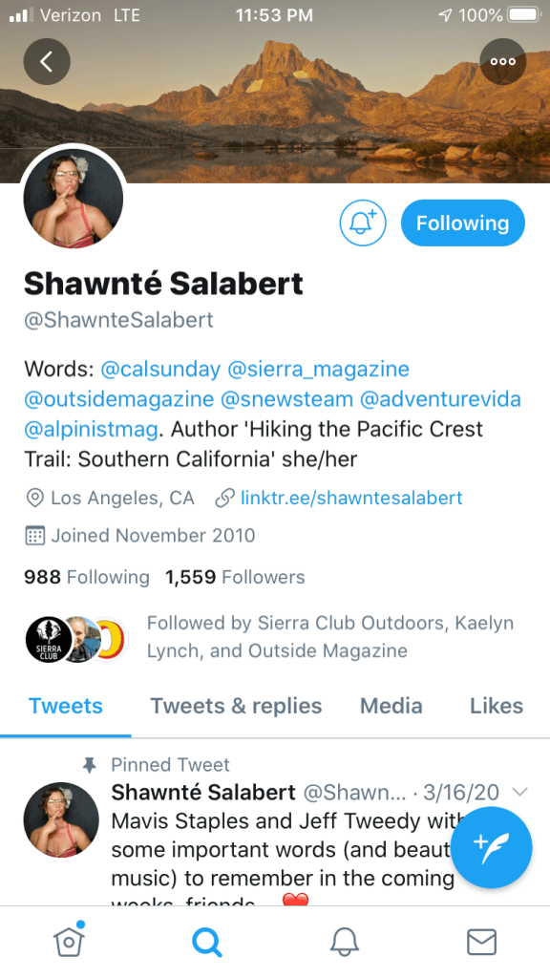Tap the Sierra Club follower avatar
Viewport: 550px width, 978px height.
[x=49, y=640]
